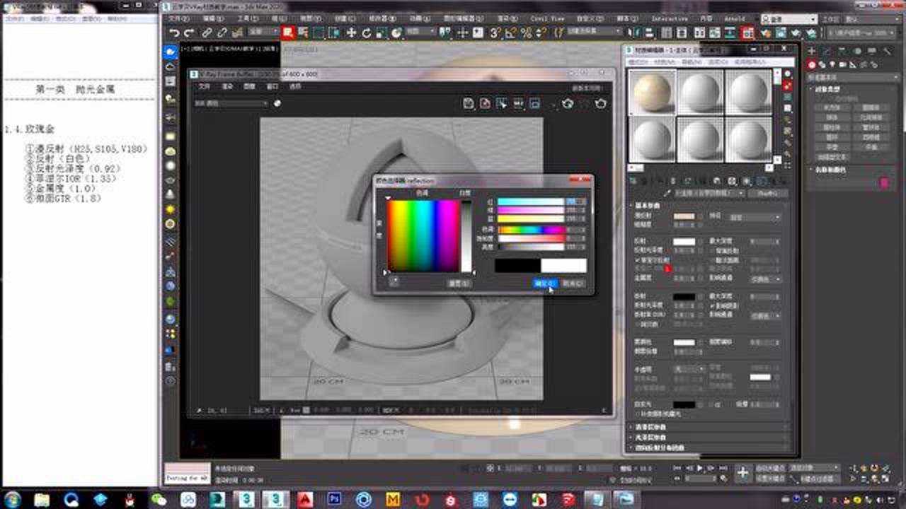Viewport: 906px width, 509px height.
Task: Open 图像 menu in V-Ray frame buffer
Action: pos(249,86)
